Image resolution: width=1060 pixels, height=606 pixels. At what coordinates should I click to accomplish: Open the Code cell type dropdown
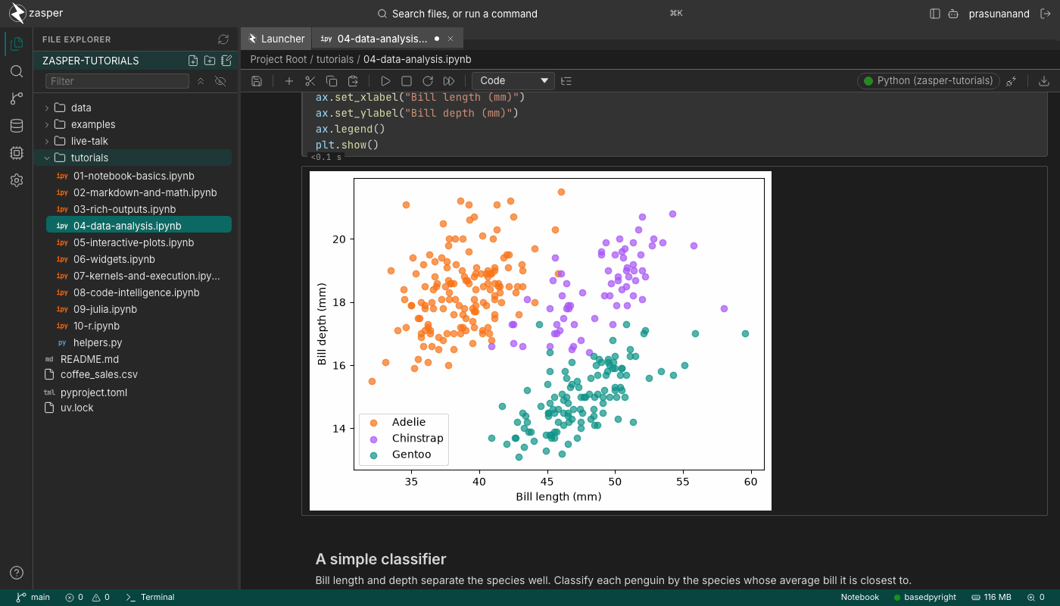tap(513, 81)
